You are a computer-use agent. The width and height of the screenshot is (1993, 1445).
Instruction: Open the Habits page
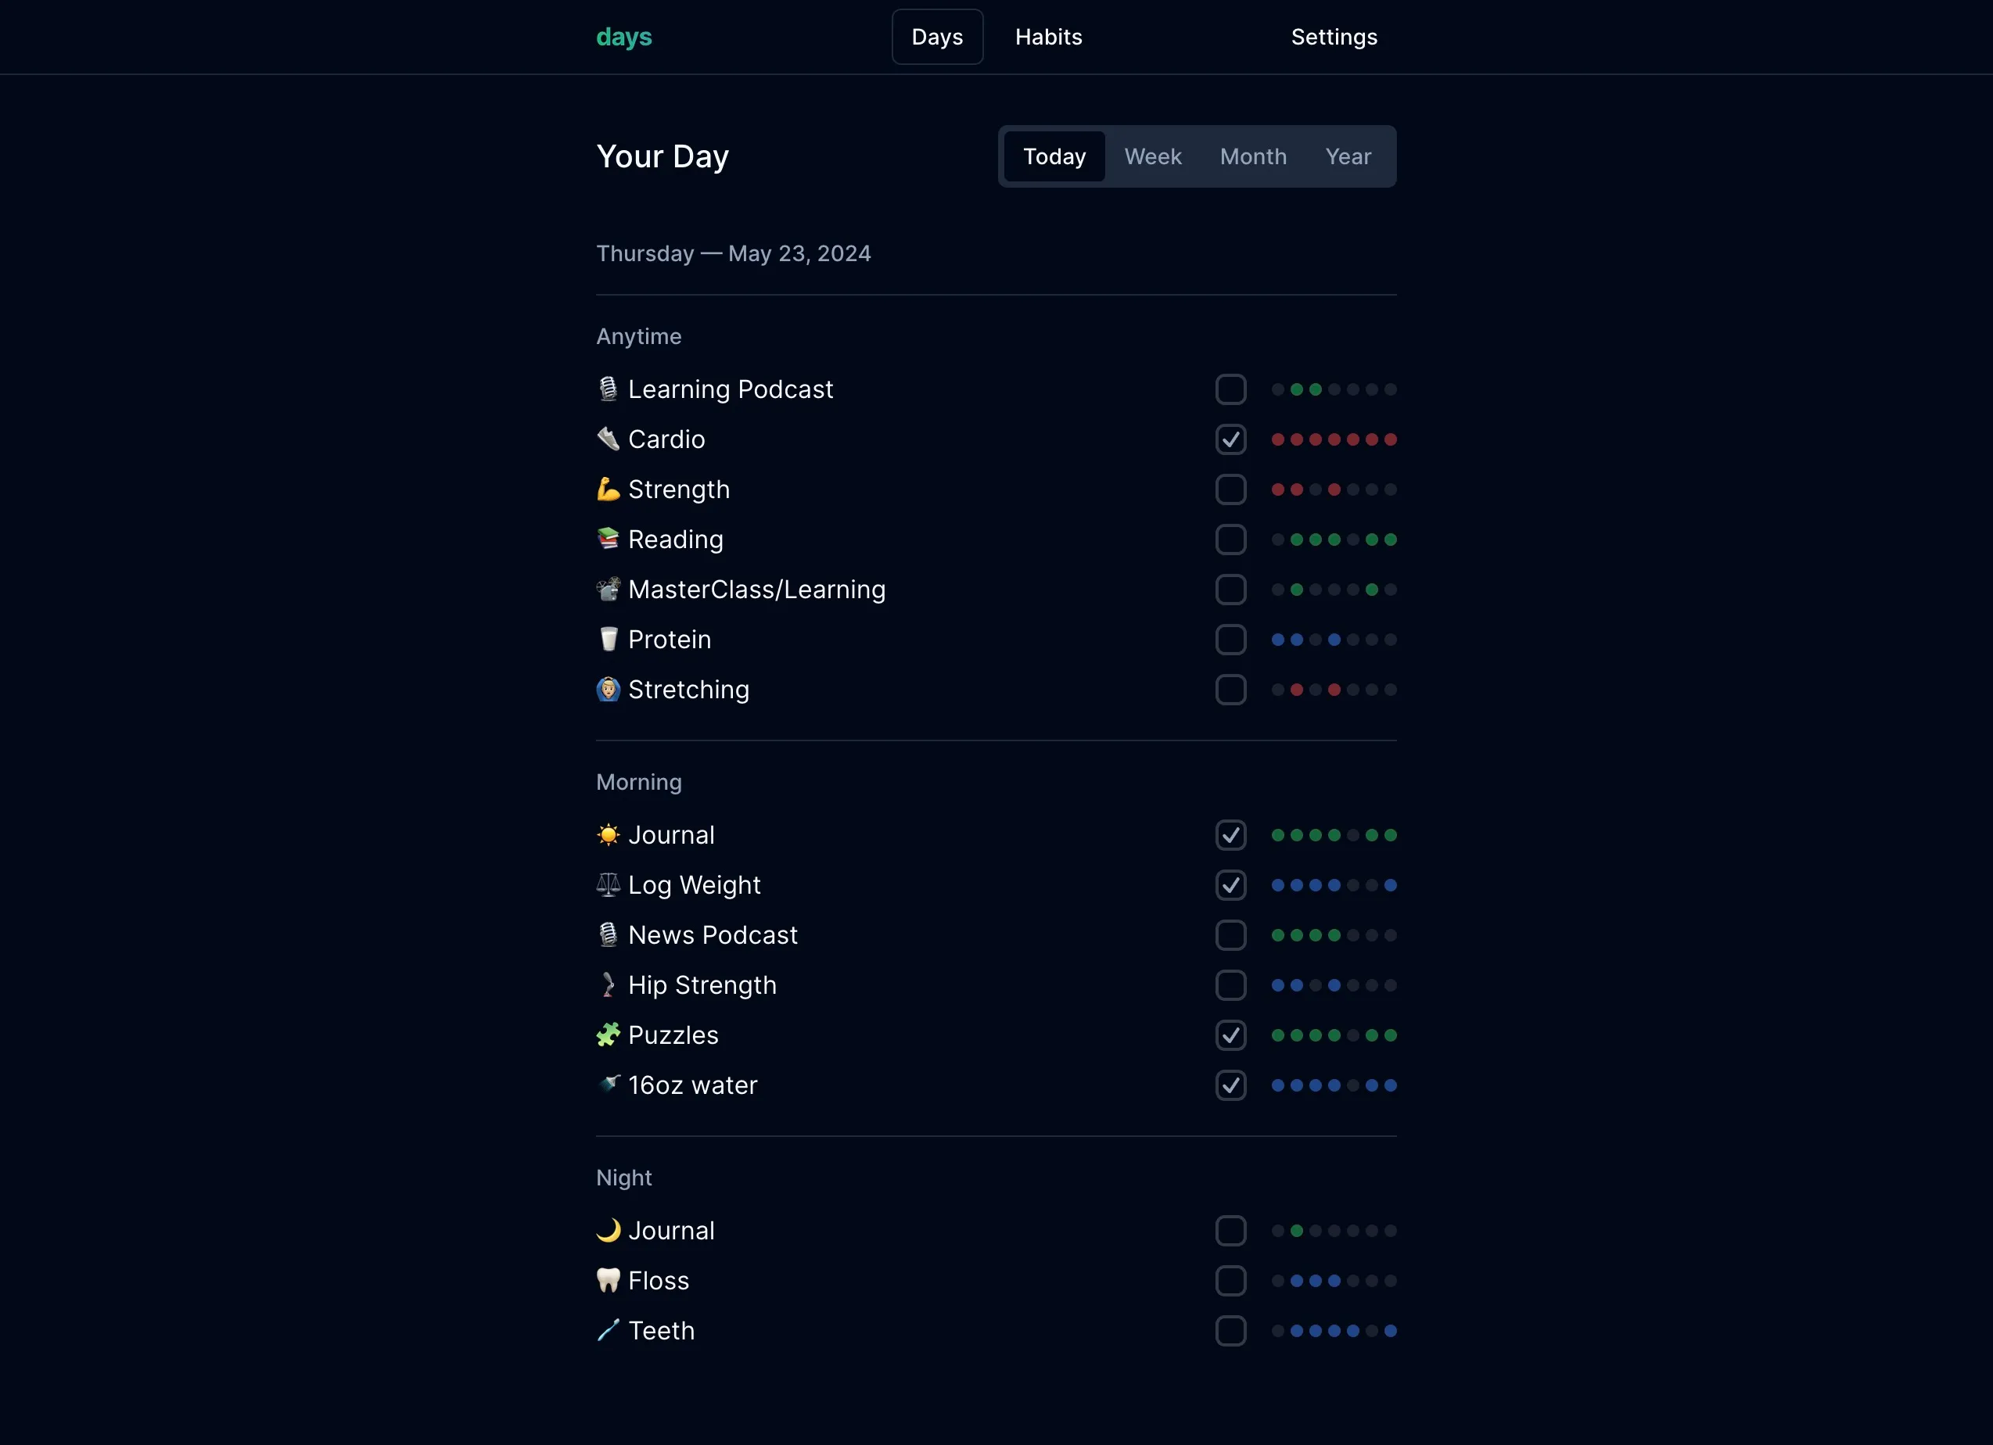coord(1047,37)
